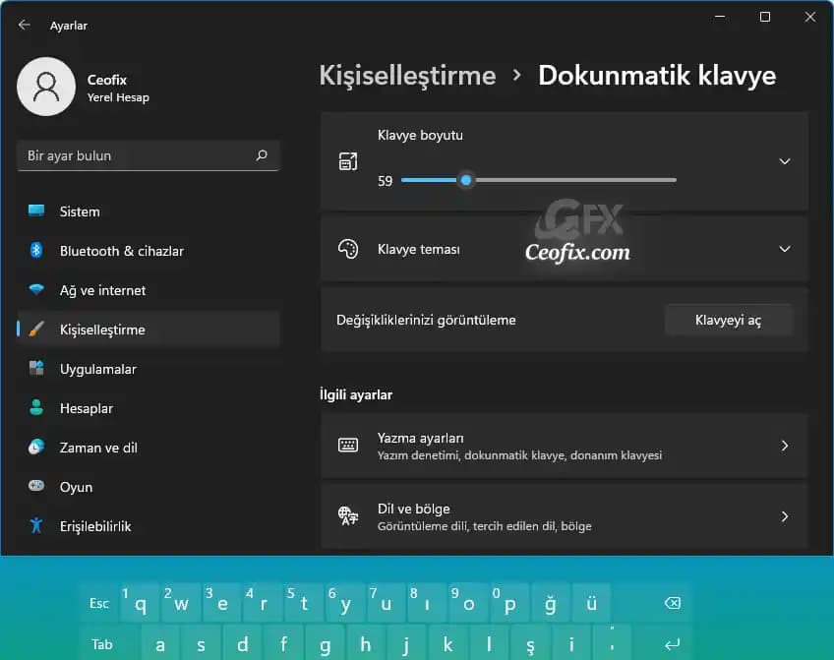Click the keyboard size slider thumb

pos(466,180)
